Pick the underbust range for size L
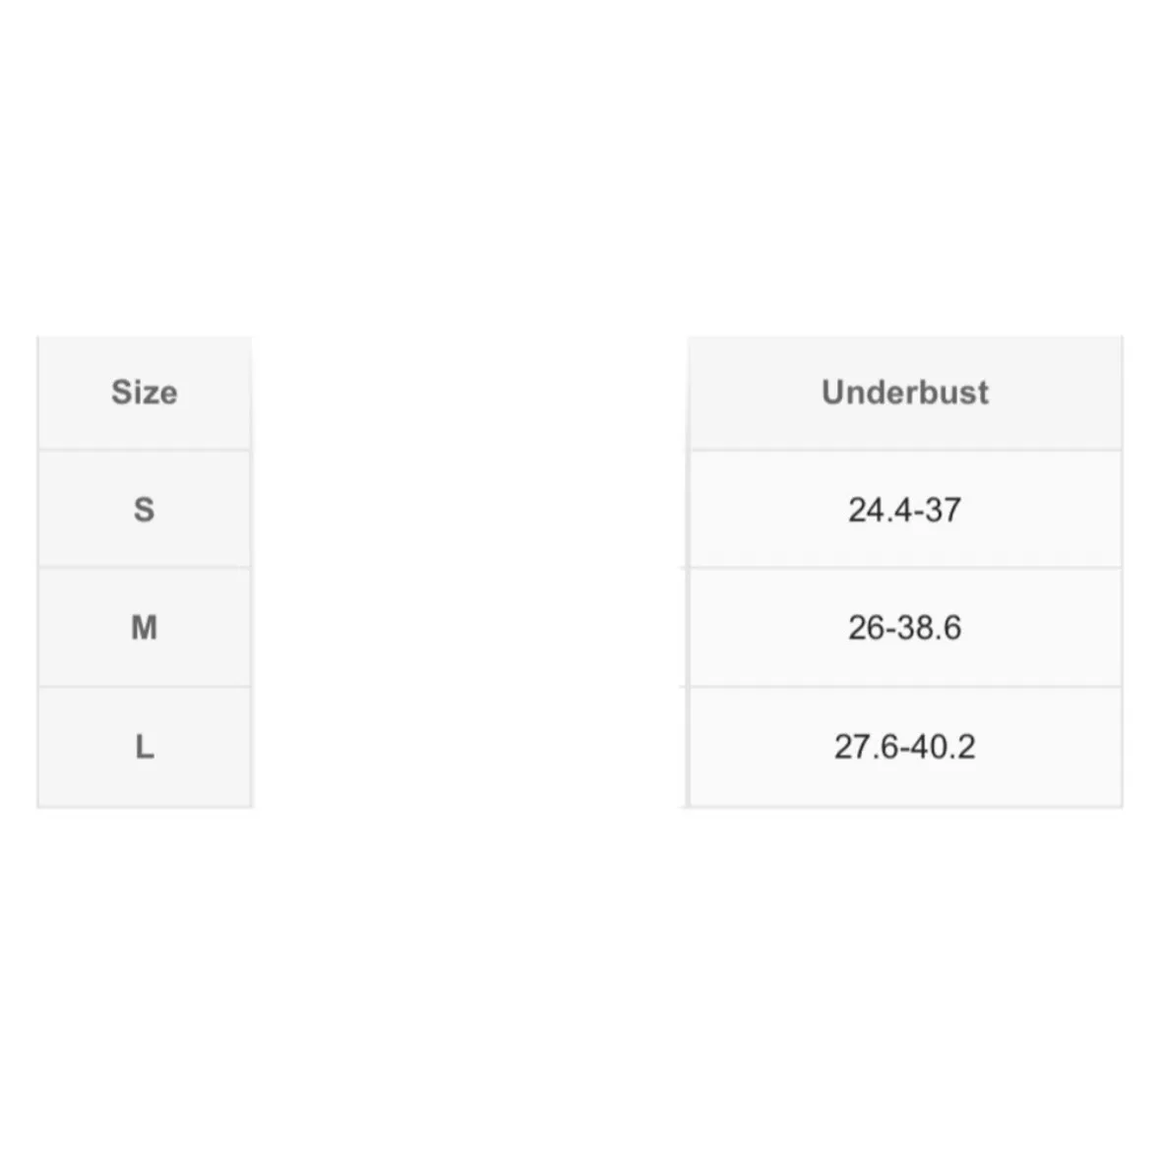 pyautogui.click(x=905, y=748)
